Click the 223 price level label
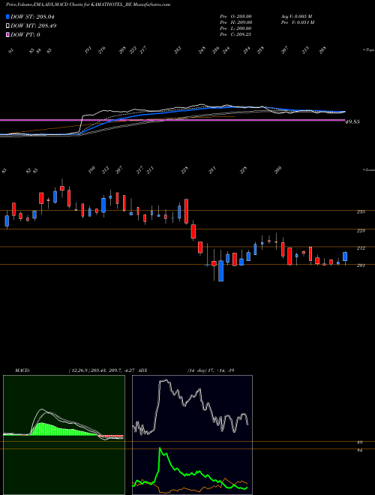The width and height of the screenshot is (375, 495). [x=361, y=231]
